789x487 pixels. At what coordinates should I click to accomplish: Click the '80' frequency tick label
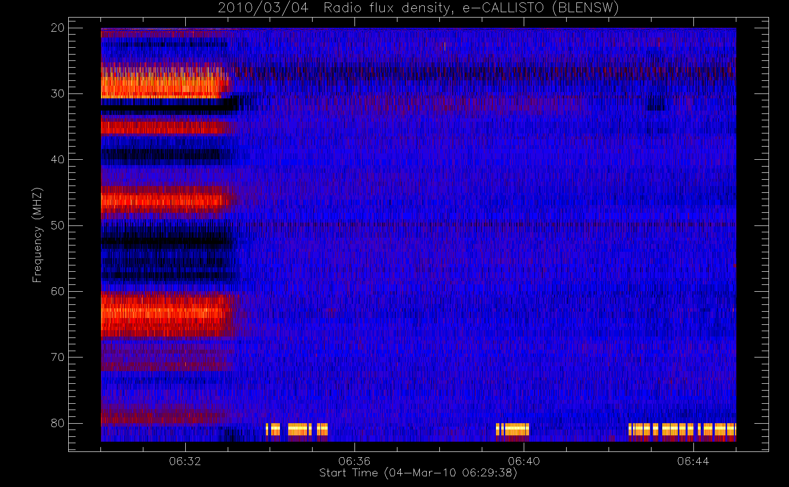tap(58, 423)
